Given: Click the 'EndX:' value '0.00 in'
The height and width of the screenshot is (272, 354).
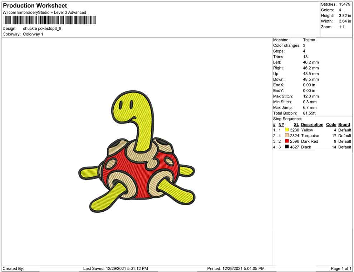Looking at the screenshot, I should click(309, 85).
